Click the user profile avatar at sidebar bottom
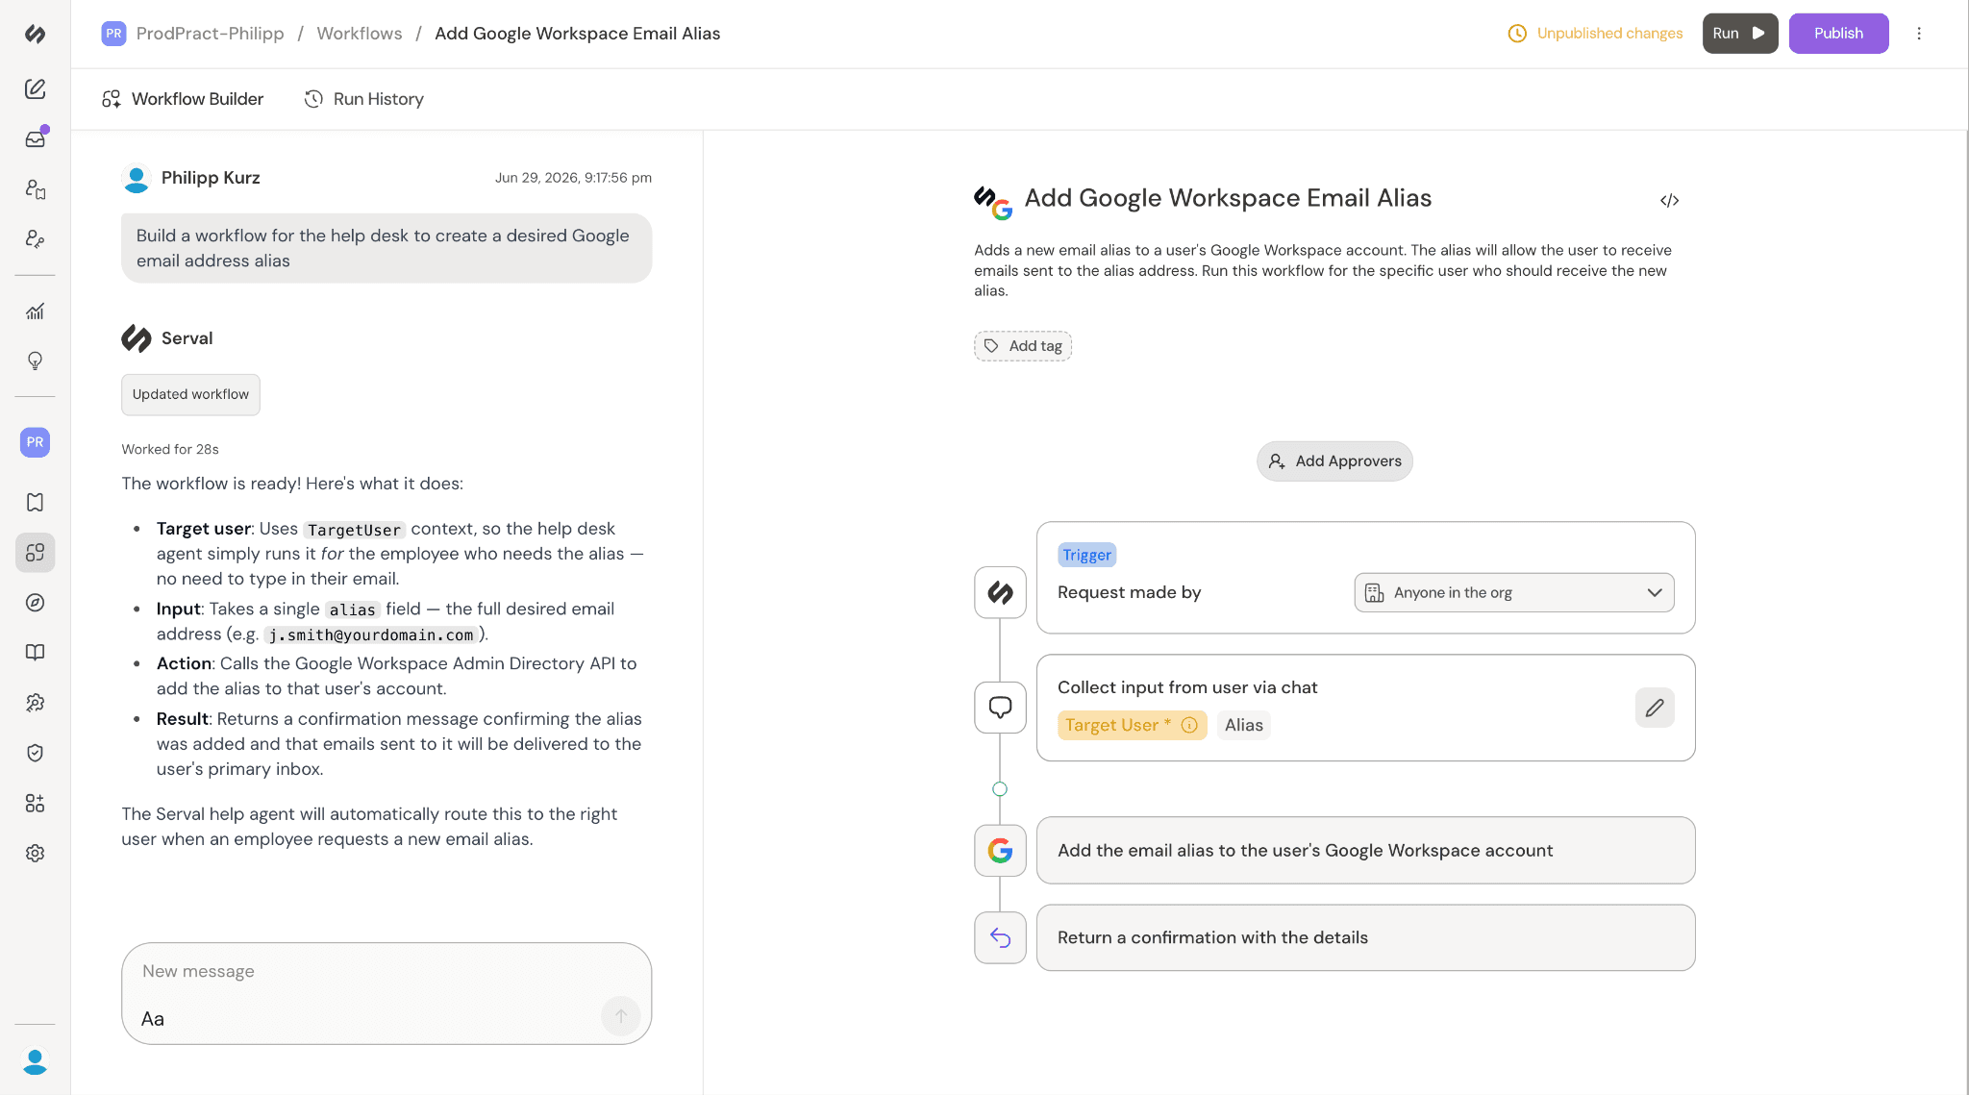The height and width of the screenshot is (1095, 1969). 35,1061
